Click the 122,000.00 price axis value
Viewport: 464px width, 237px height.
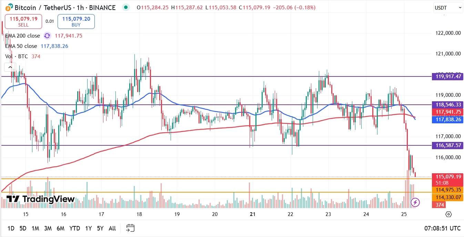pos(448,33)
